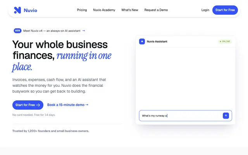
Task: Open What's New in navigation
Action: (130, 10)
